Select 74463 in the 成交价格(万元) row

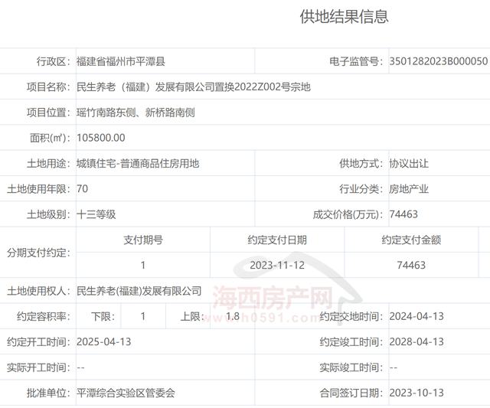point(403,214)
